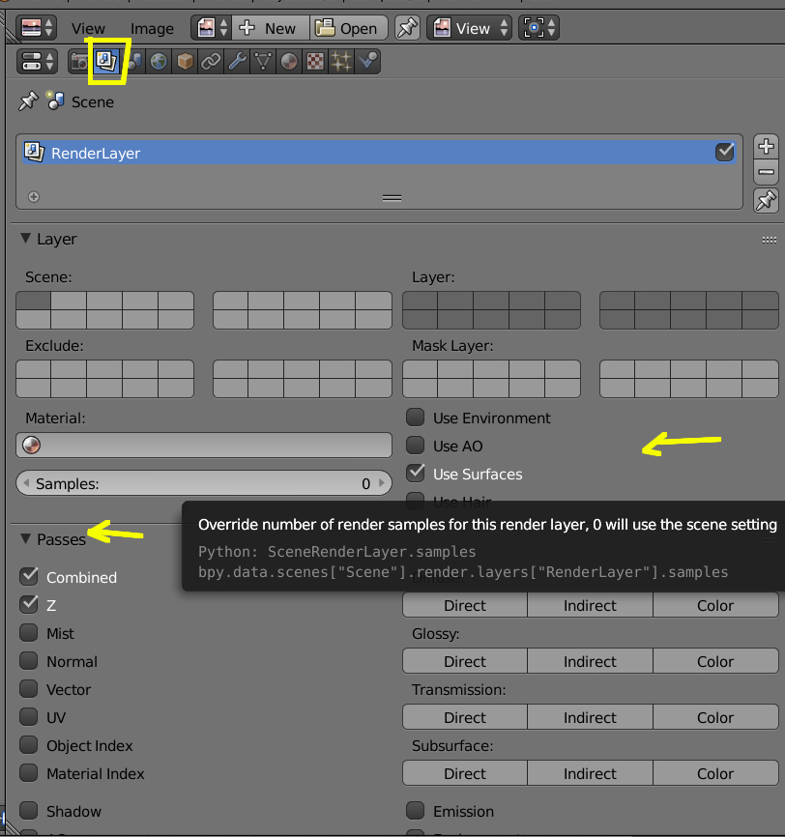This screenshot has height=837, width=785.
Task: Open the Render Layers properties tab
Action: 106,61
